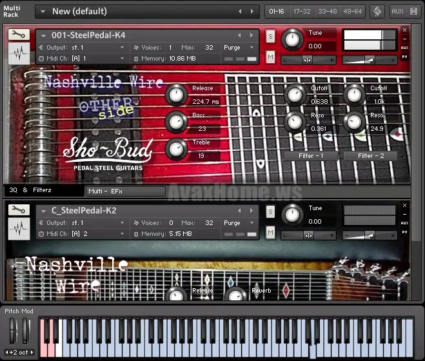This screenshot has height=361, width=425.
Task: Open the wrench edit mode for 001-SteelPedal-K4
Action: click(19, 34)
